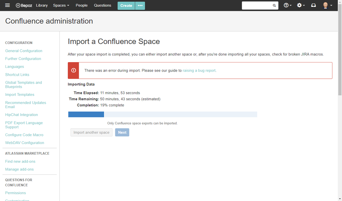Click the Next button
This screenshot has width=342, height=201.
pyautogui.click(x=122, y=132)
